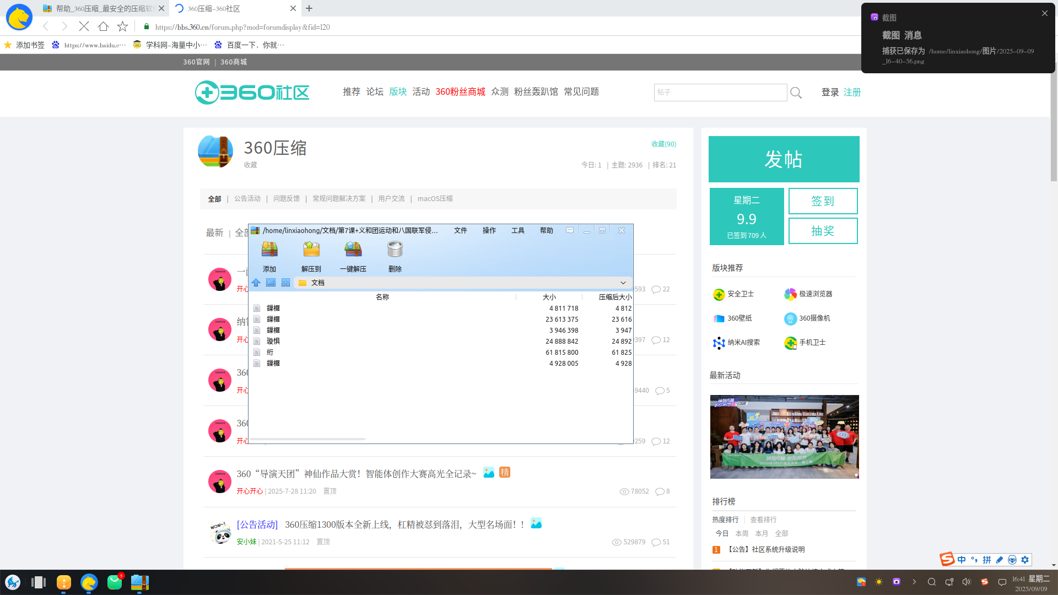Go up one folder with blue arrow
Screen dimensions: 1058x595
tap(256, 283)
